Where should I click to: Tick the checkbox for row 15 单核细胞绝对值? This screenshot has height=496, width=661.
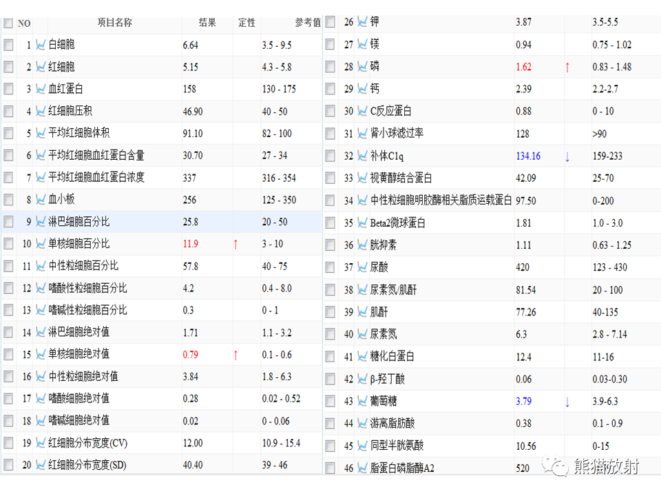click(8, 354)
